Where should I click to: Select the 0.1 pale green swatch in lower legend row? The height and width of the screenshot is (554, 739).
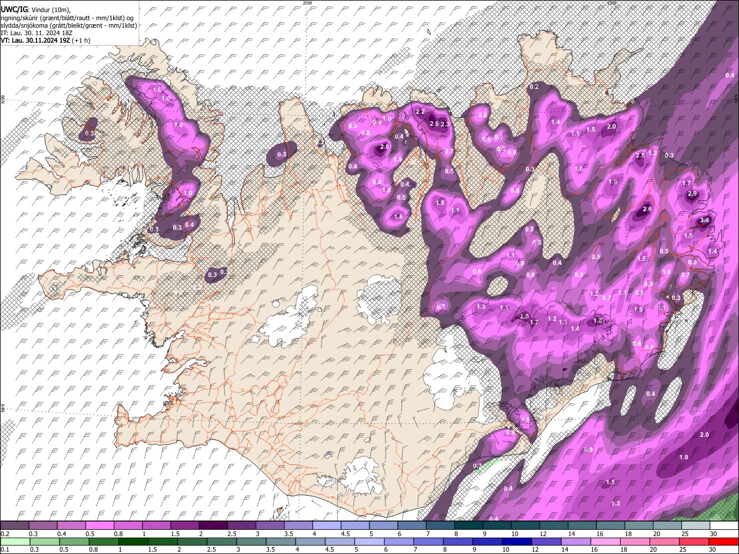point(15,541)
